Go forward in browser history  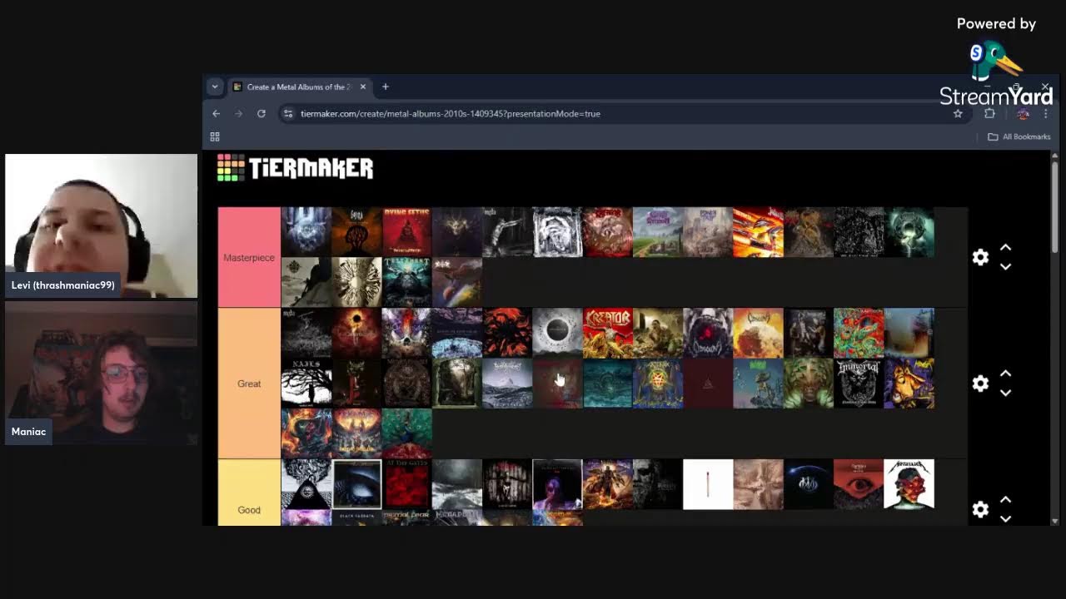[x=238, y=113]
